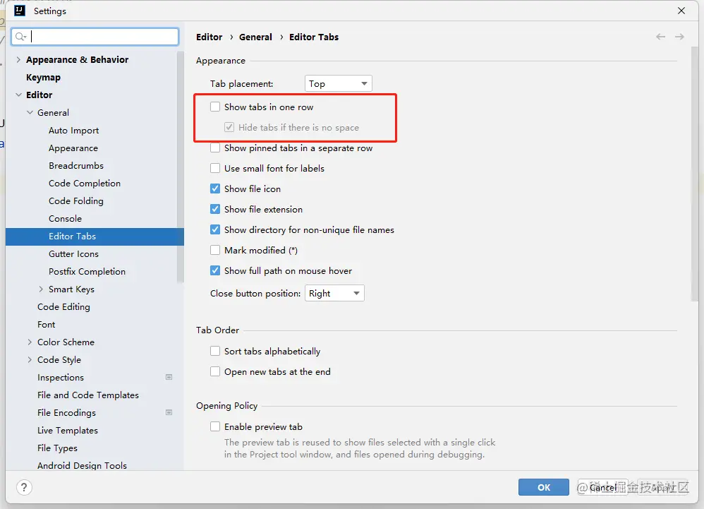This screenshot has width=704, height=509.
Task: Check Enable preview tab
Action: pyautogui.click(x=215, y=426)
